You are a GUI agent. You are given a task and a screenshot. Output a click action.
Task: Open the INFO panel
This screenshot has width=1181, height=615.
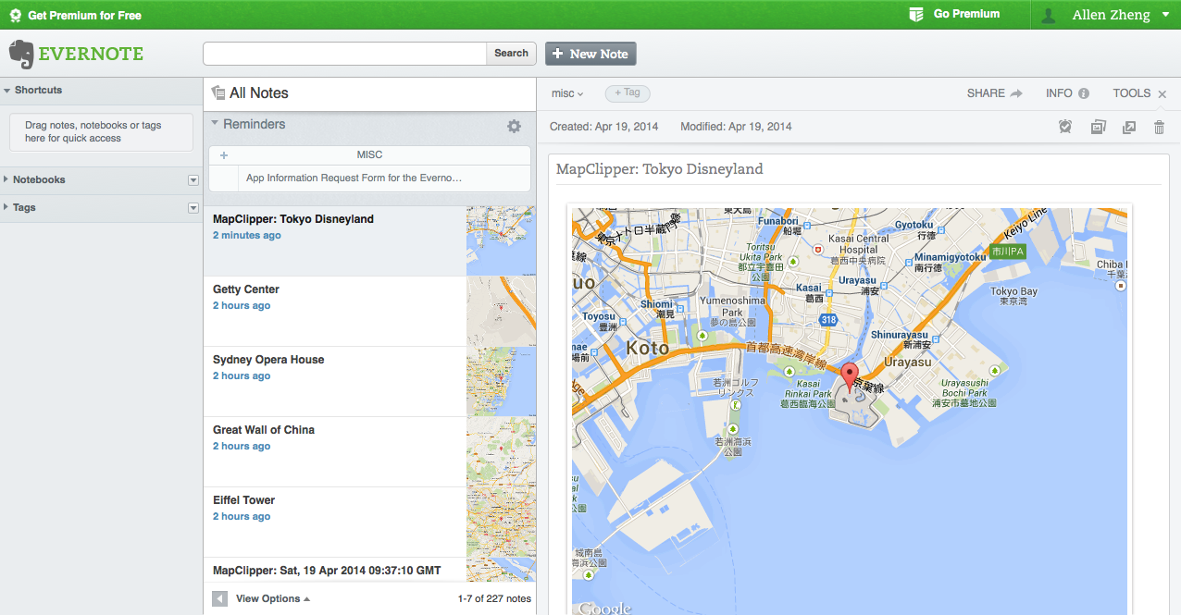(x=1067, y=93)
